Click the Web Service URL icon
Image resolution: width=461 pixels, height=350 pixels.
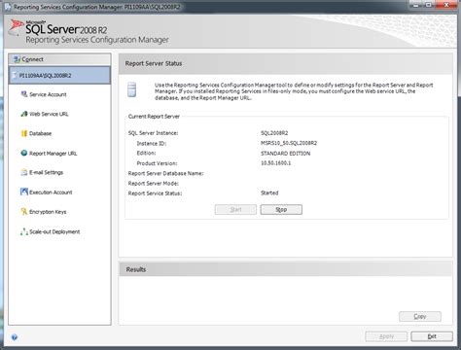(24, 114)
